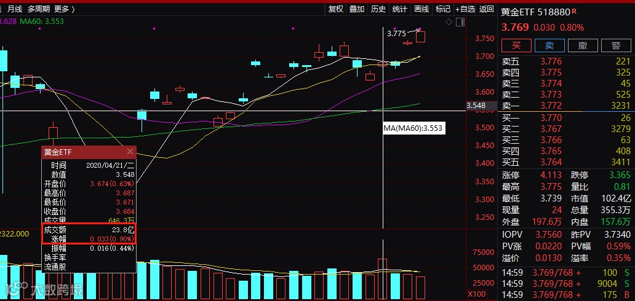Select the 买一 price 3.770

point(551,118)
